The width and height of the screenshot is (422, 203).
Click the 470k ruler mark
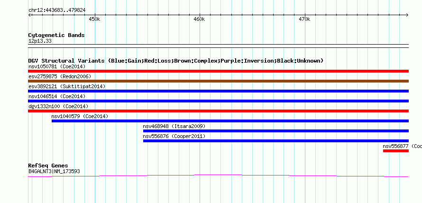tap(304, 19)
